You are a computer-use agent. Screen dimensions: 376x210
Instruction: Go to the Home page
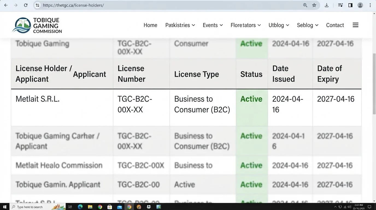click(150, 25)
